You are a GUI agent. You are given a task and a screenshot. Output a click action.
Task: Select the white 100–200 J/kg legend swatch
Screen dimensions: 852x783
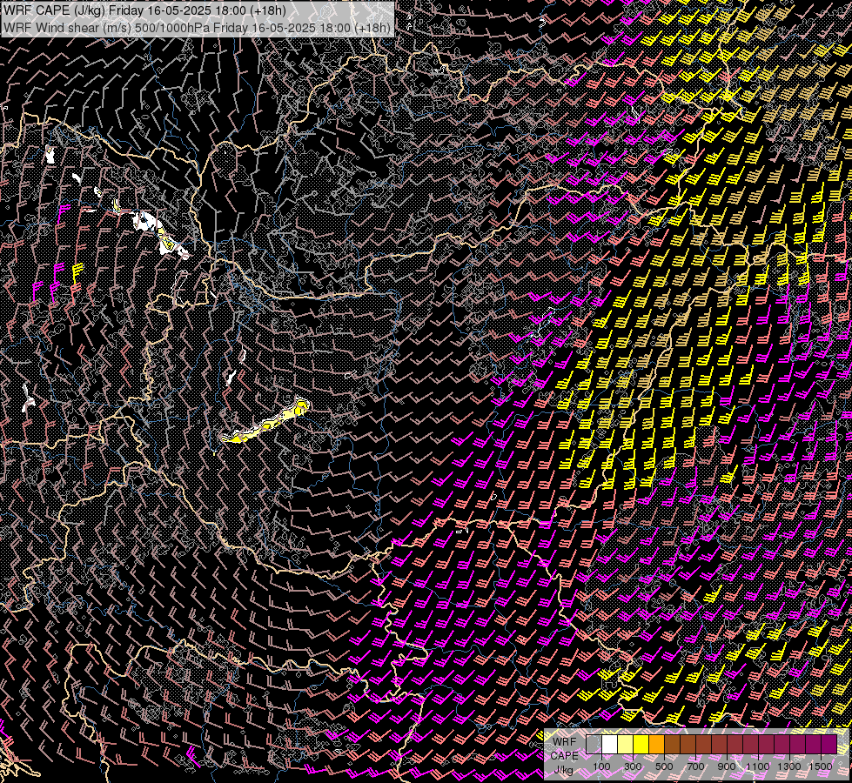click(610, 745)
